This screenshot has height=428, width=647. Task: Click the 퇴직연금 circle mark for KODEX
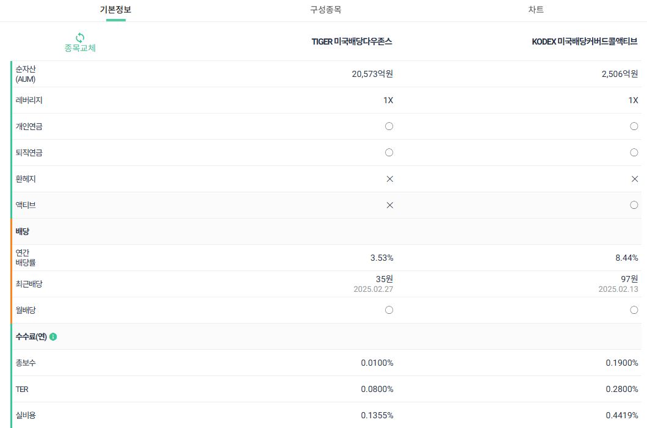coord(634,153)
